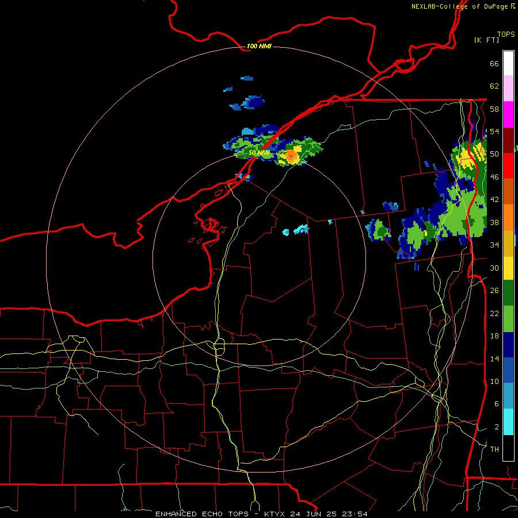518x518 pixels.
Task: Click the legend value 6
Action: coord(497,404)
